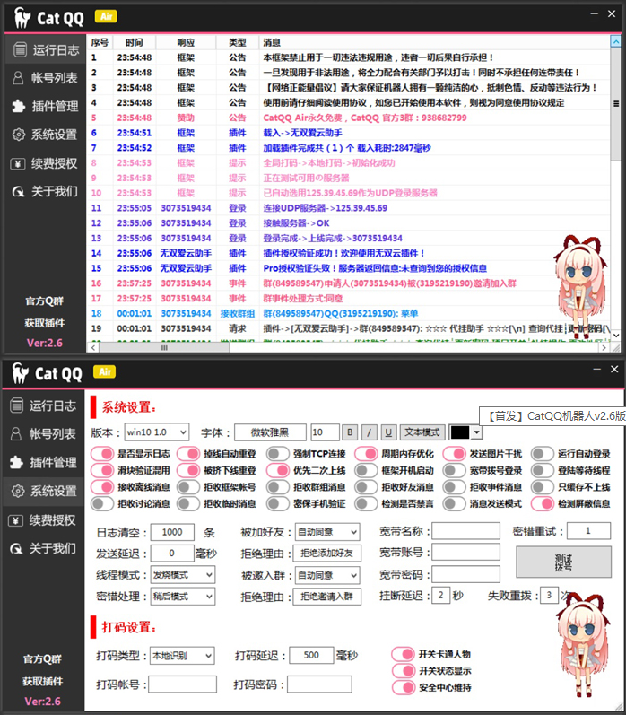Click 微软雅黑 font selector button
This screenshot has height=715, width=626.
270,432
